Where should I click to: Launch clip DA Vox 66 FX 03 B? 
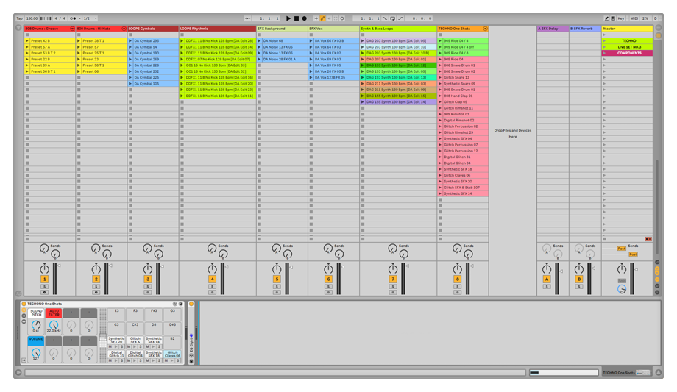click(311, 41)
